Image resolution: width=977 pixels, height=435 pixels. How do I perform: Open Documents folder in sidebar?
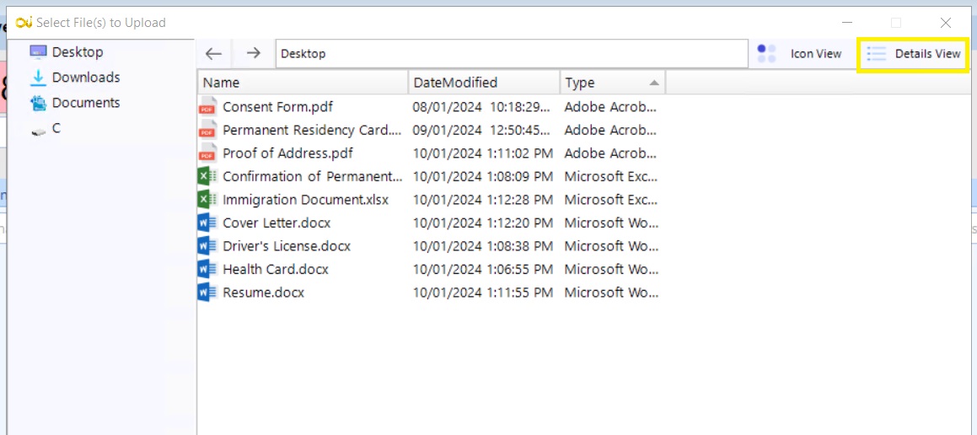pyautogui.click(x=85, y=103)
